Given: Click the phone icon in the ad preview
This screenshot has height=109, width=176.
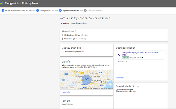Looking at the screenshot, I should pyautogui.click(x=119, y=55).
